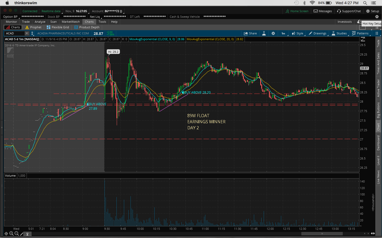The height and width of the screenshot is (238, 382).
Task: Click the Share chart button
Action: point(250,33)
